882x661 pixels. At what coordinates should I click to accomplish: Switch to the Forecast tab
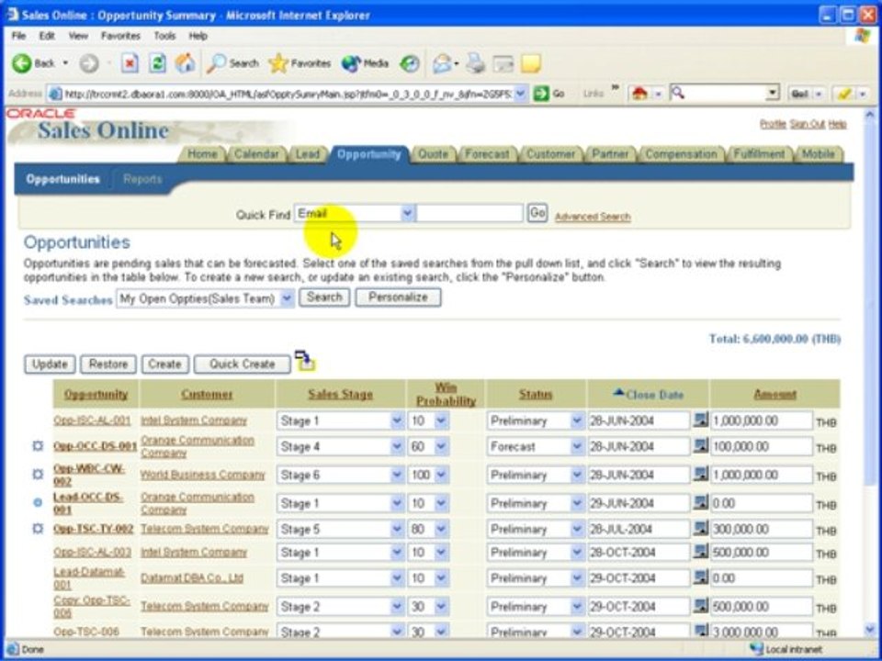(487, 154)
